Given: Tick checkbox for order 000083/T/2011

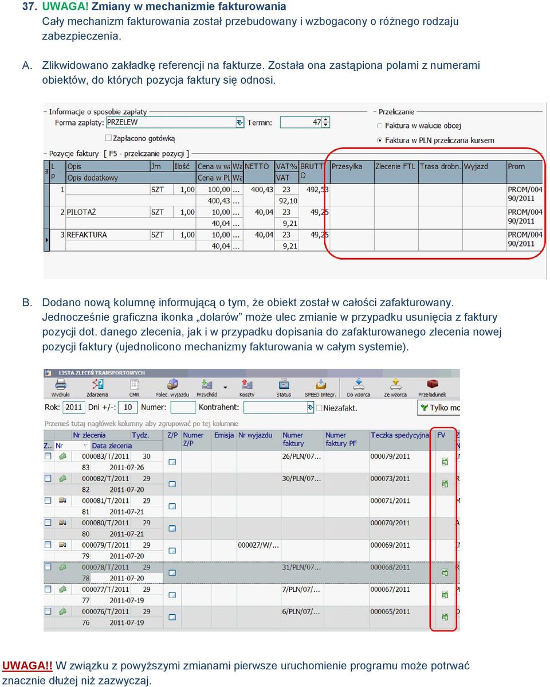Looking at the screenshot, I should point(48,456).
